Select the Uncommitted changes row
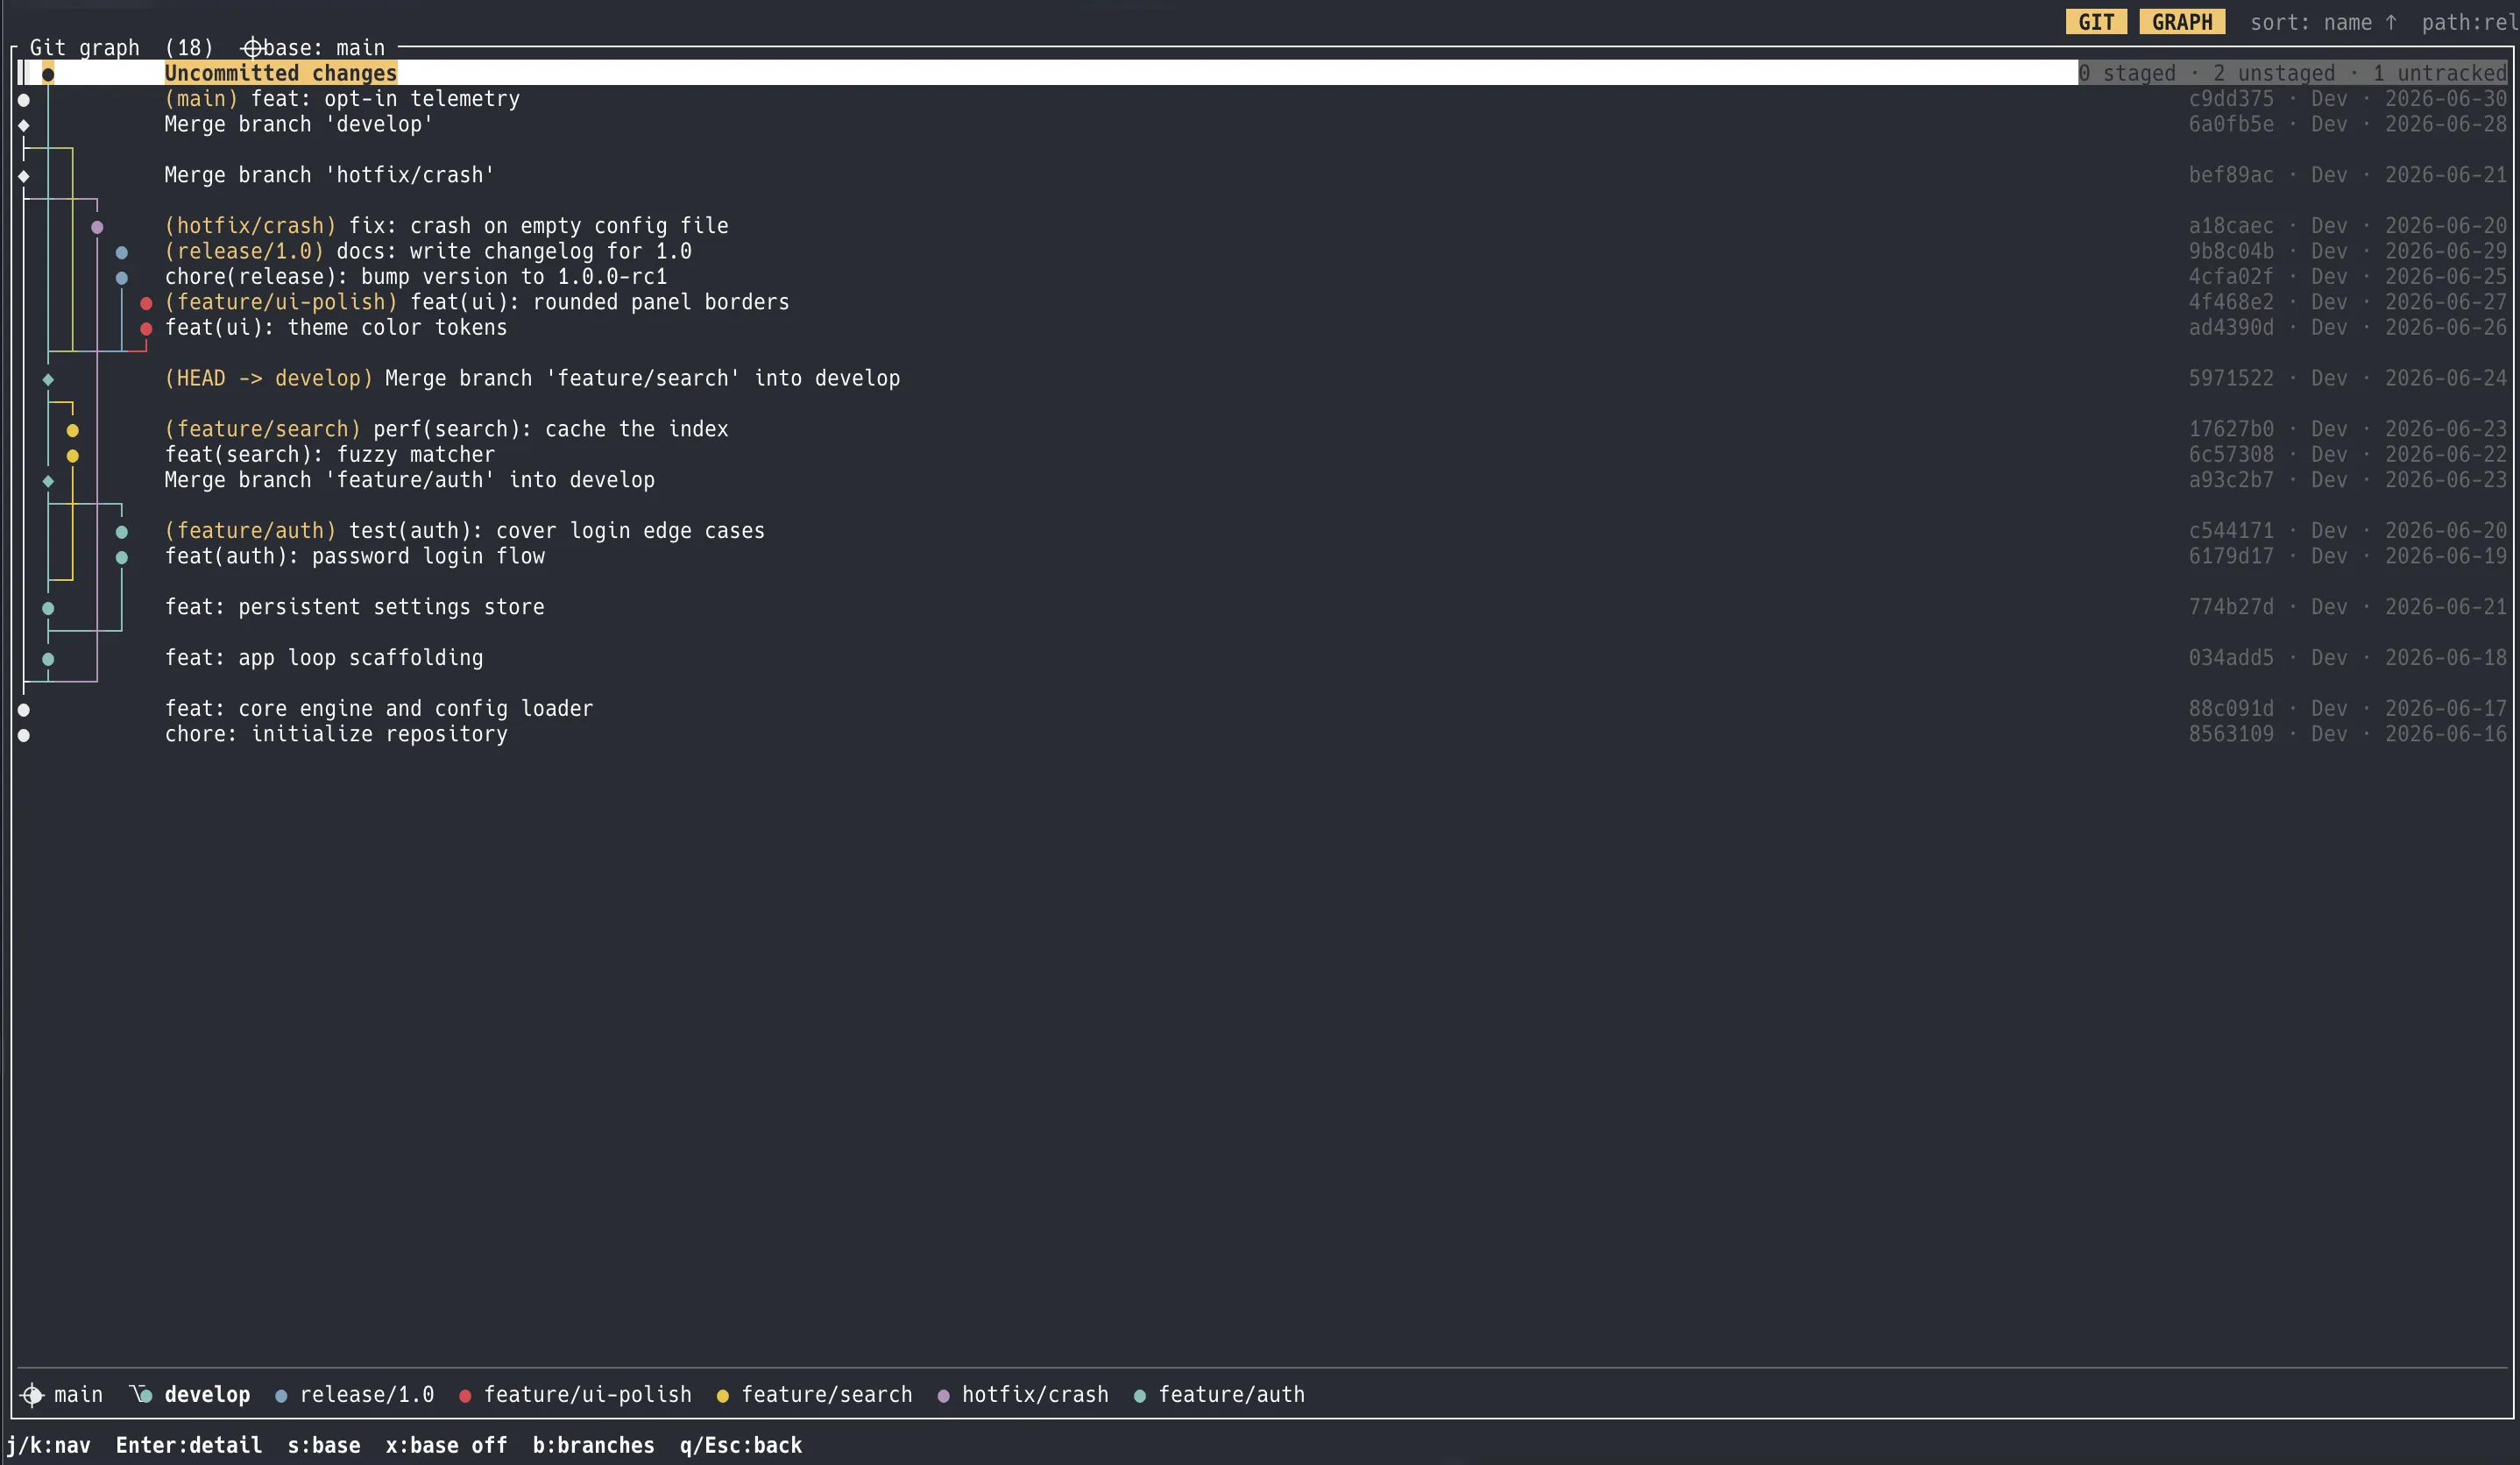Image resolution: width=2520 pixels, height=1465 pixels. [x=1262, y=73]
